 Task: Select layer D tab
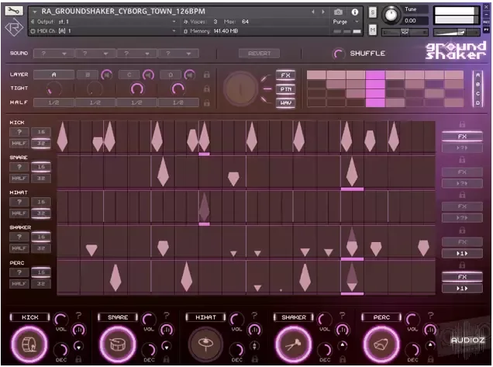171,74
